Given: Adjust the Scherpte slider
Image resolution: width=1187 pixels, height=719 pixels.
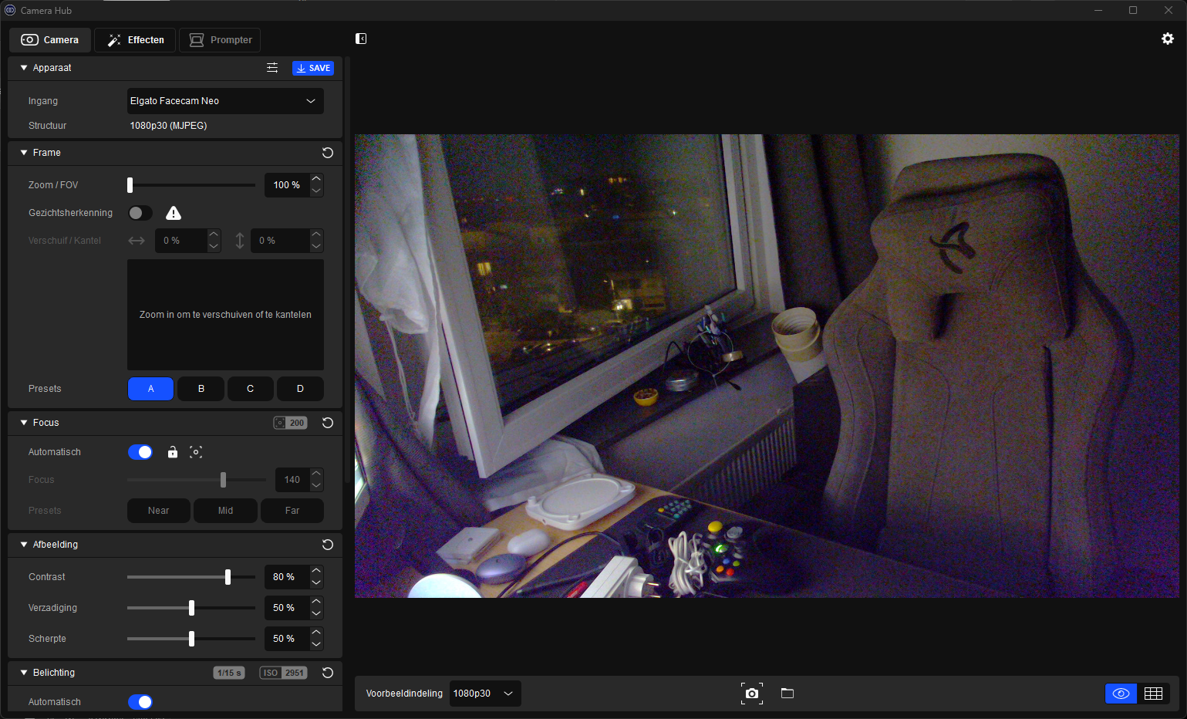Looking at the screenshot, I should coord(191,639).
